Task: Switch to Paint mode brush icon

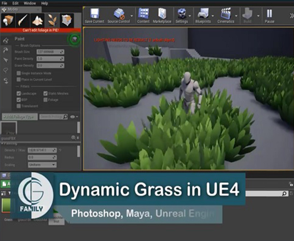Action: click(23, 20)
